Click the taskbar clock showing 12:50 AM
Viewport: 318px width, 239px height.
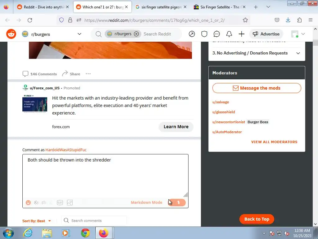(302, 233)
